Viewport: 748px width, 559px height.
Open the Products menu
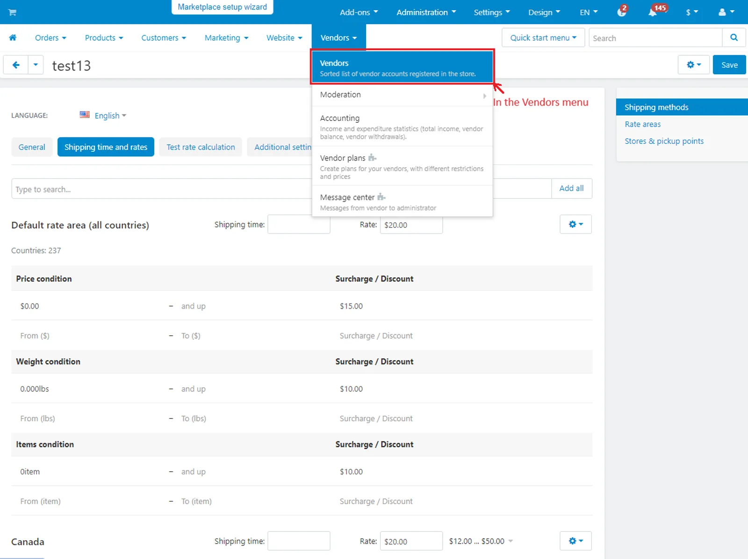(x=104, y=38)
